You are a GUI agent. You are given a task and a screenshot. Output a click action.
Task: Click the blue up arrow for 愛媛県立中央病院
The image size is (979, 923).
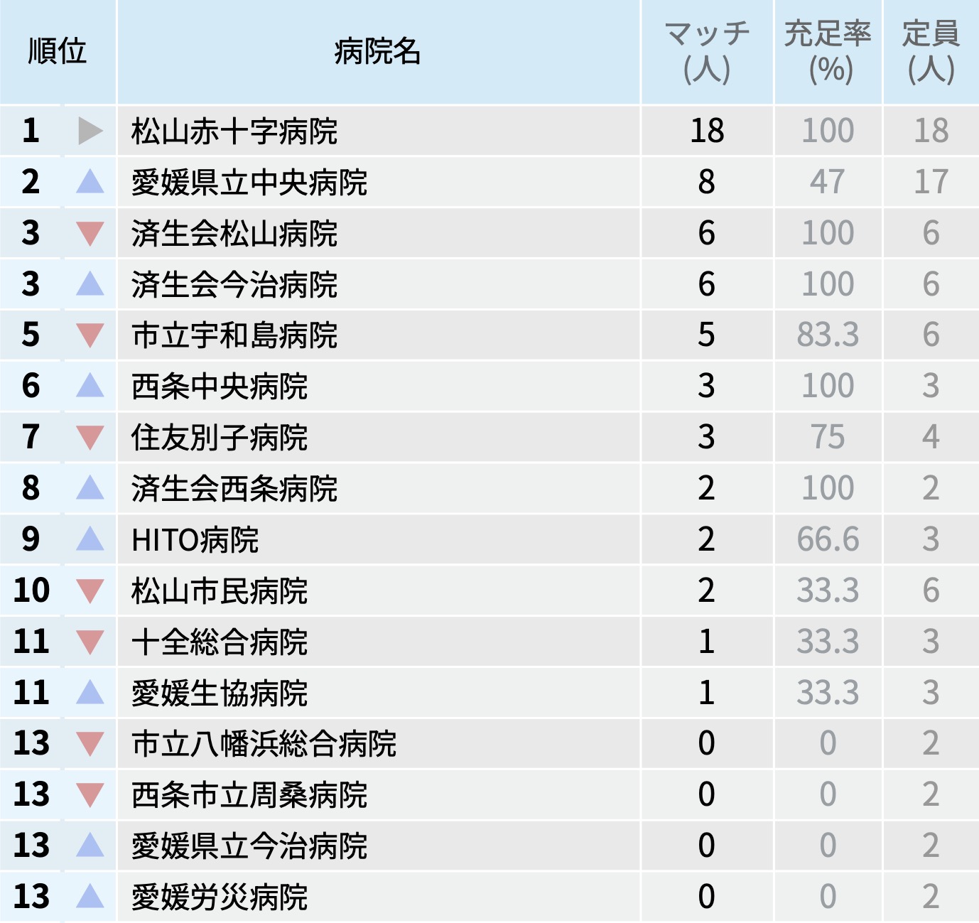tap(90, 182)
